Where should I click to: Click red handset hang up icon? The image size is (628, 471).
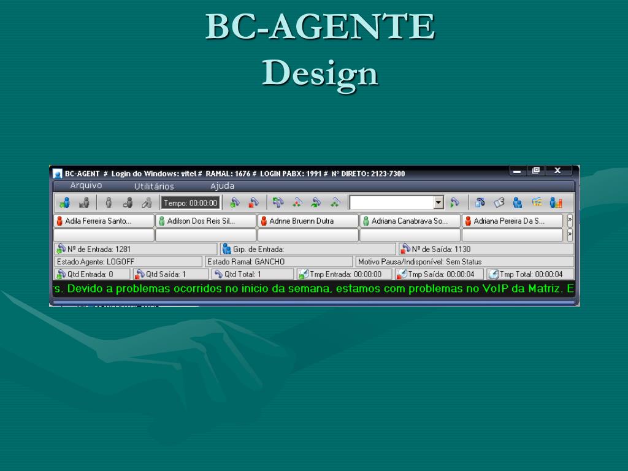pyautogui.click(x=253, y=202)
